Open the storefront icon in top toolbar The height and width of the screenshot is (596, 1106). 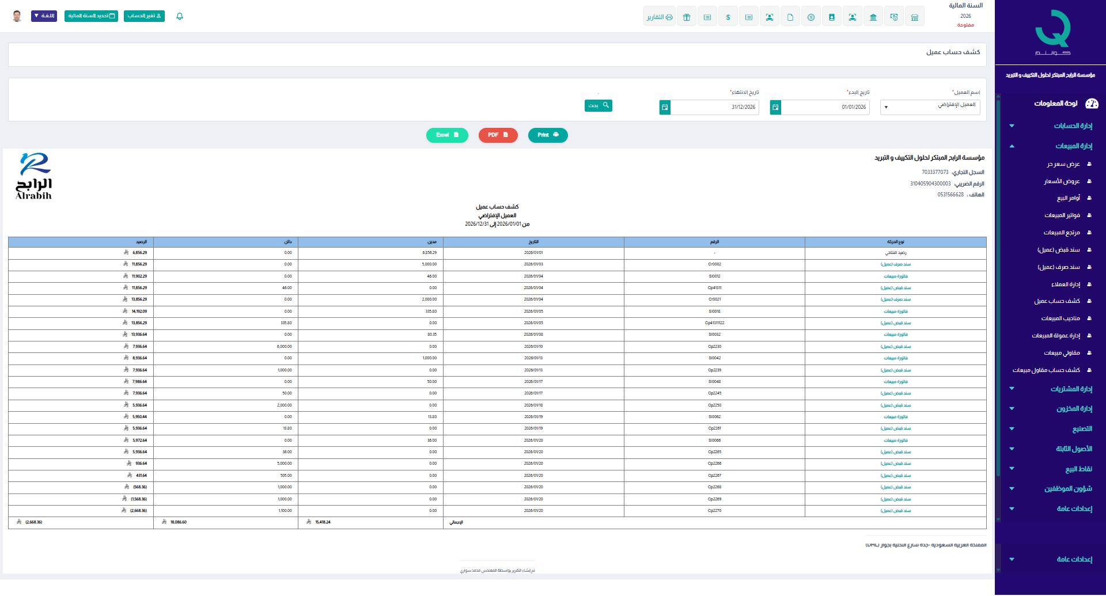pos(915,17)
